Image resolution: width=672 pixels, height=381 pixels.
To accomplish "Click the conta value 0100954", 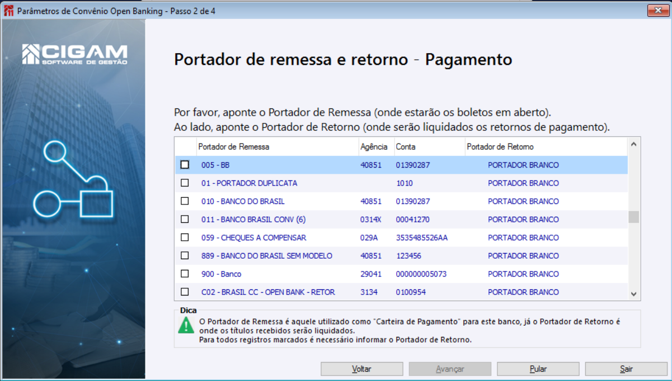I will [x=411, y=292].
